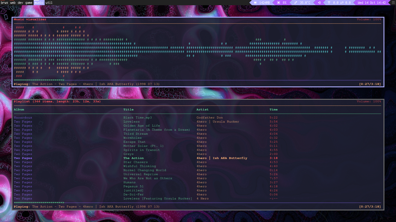Click the 35.0°C temperature reading

pyautogui.click(x=305, y=3)
